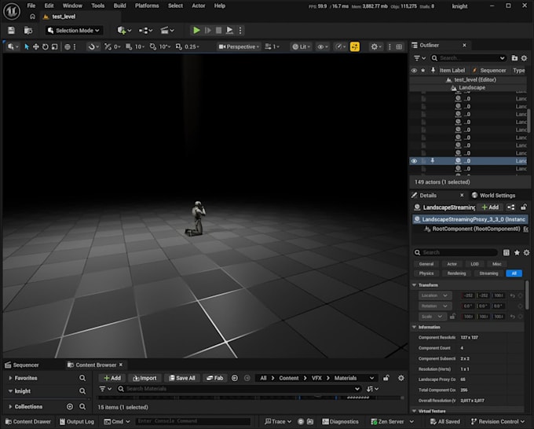Expand the Favorites tree in Content Browser
This screenshot has width=534, height=429.
coord(10,378)
